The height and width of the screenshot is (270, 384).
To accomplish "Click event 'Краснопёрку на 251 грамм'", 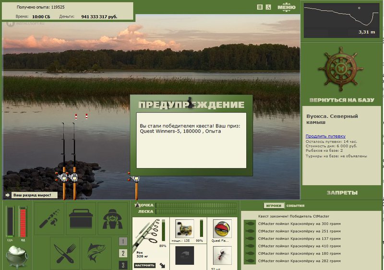I will tap(299, 231).
